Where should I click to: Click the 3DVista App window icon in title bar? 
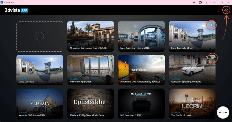tap(2, 2)
